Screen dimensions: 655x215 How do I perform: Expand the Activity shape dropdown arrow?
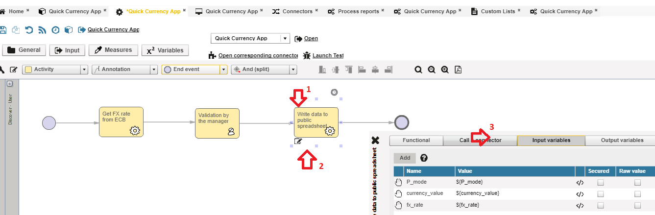pyautogui.click(x=84, y=70)
